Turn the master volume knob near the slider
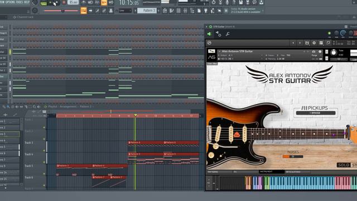This screenshot has width=357, height=201. [x=35, y=10]
